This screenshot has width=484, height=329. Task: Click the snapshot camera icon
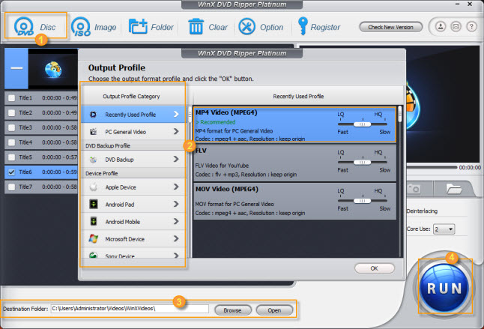point(414,189)
